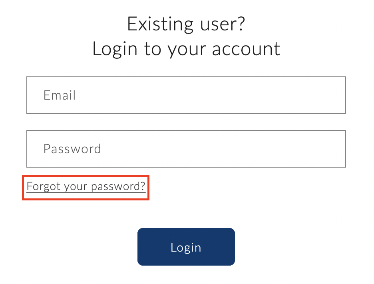374x284 pixels.
Task: Sign in with the Login button
Action: (x=186, y=247)
